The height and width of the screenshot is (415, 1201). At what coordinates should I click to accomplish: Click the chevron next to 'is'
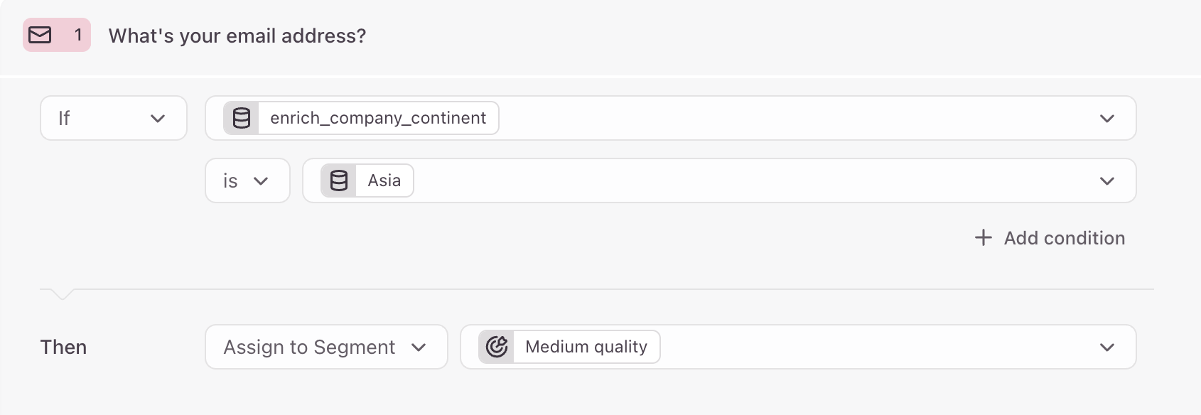point(261,180)
